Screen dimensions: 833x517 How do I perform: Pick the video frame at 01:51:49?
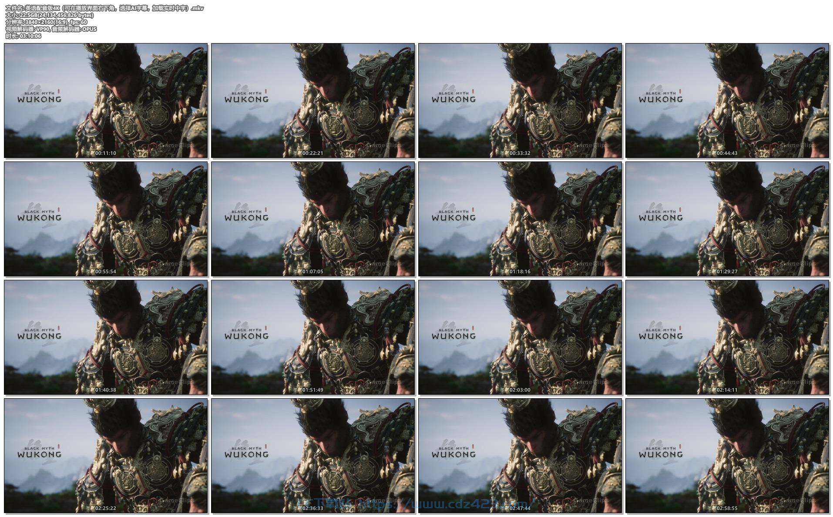click(x=313, y=337)
